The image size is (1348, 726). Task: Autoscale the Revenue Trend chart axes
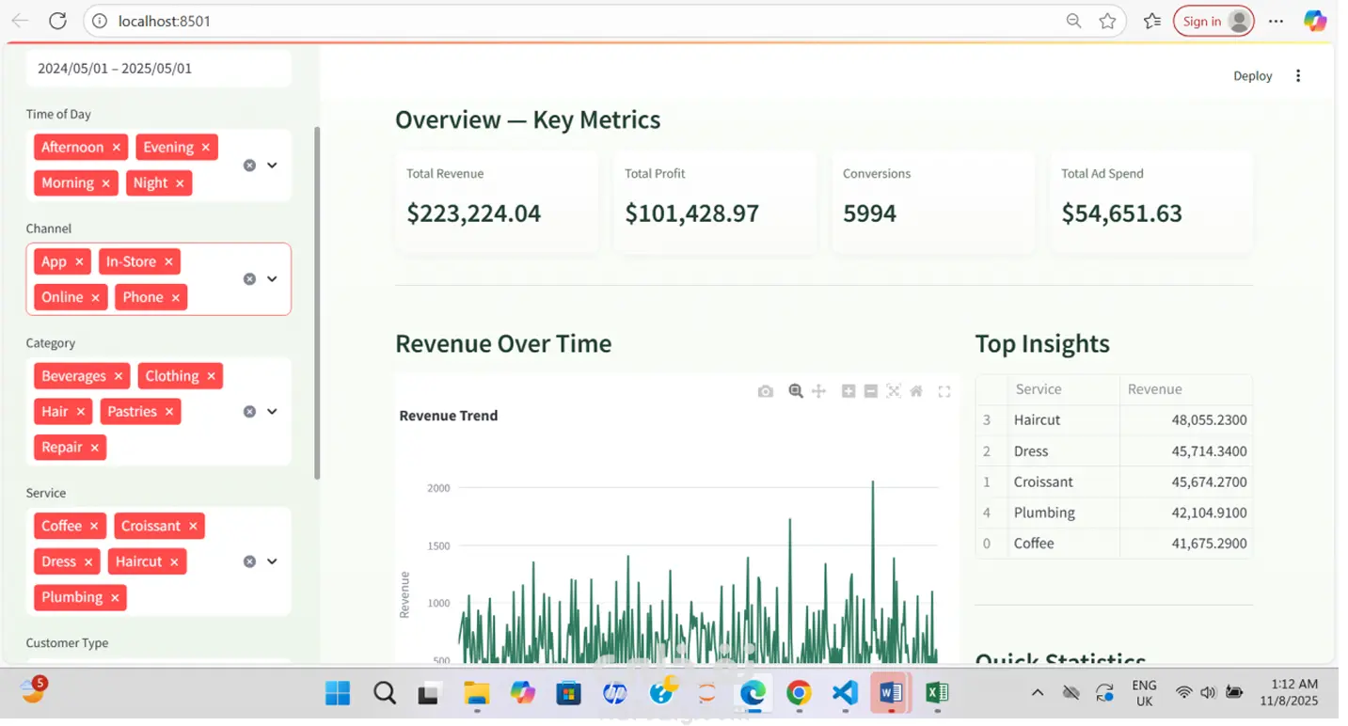click(x=894, y=391)
